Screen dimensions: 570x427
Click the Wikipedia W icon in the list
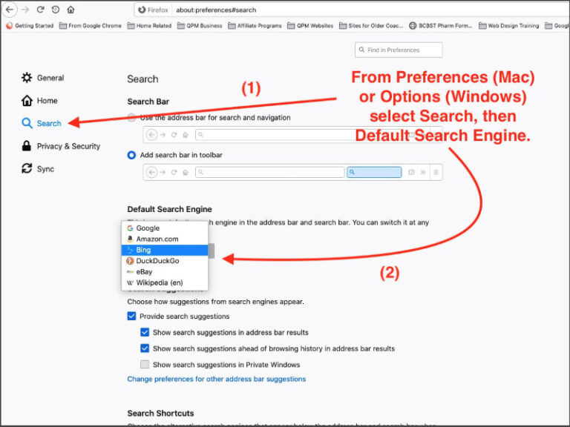(x=130, y=282)
